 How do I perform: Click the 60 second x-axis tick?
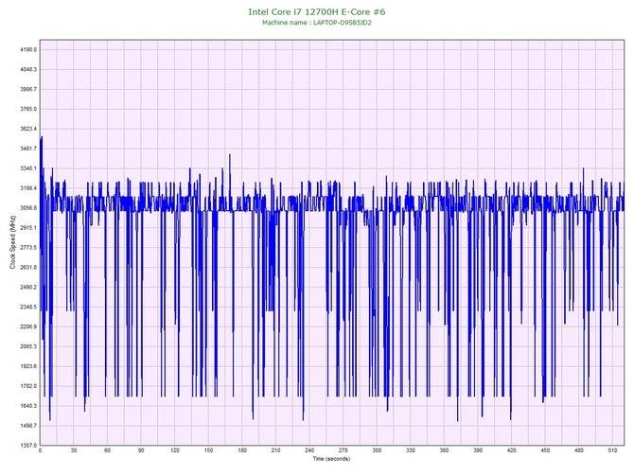(107, 451)
